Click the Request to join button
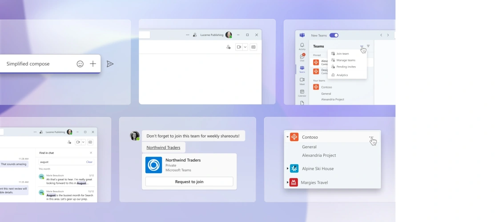The width and height of the screenshot is (495, 222). [189, 182]
